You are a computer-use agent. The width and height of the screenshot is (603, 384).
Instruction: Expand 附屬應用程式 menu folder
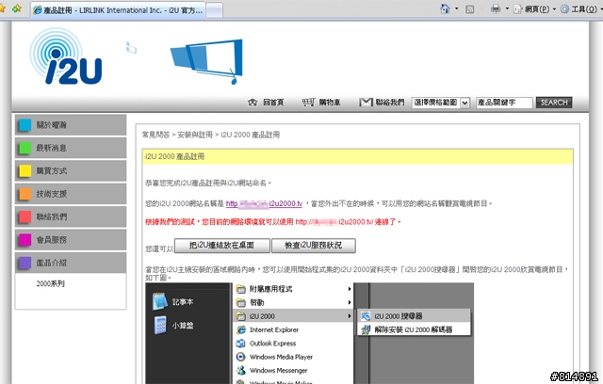coord(293,289)
